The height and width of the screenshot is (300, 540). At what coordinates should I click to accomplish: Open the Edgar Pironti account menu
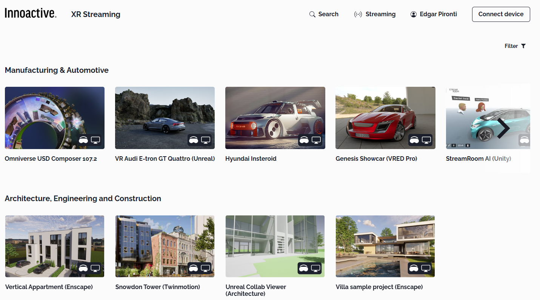[x=438, y=14]
